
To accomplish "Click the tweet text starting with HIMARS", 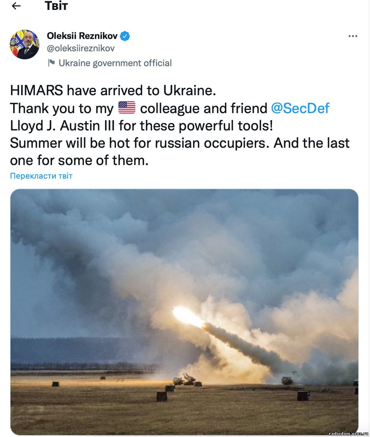I will click(180, 125).
